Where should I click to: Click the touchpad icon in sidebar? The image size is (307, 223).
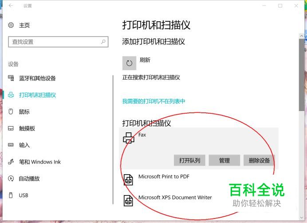(11, 128)
